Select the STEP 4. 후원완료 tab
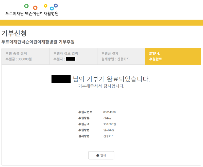This screenshot has width=203, height=167. pos(173,56)
